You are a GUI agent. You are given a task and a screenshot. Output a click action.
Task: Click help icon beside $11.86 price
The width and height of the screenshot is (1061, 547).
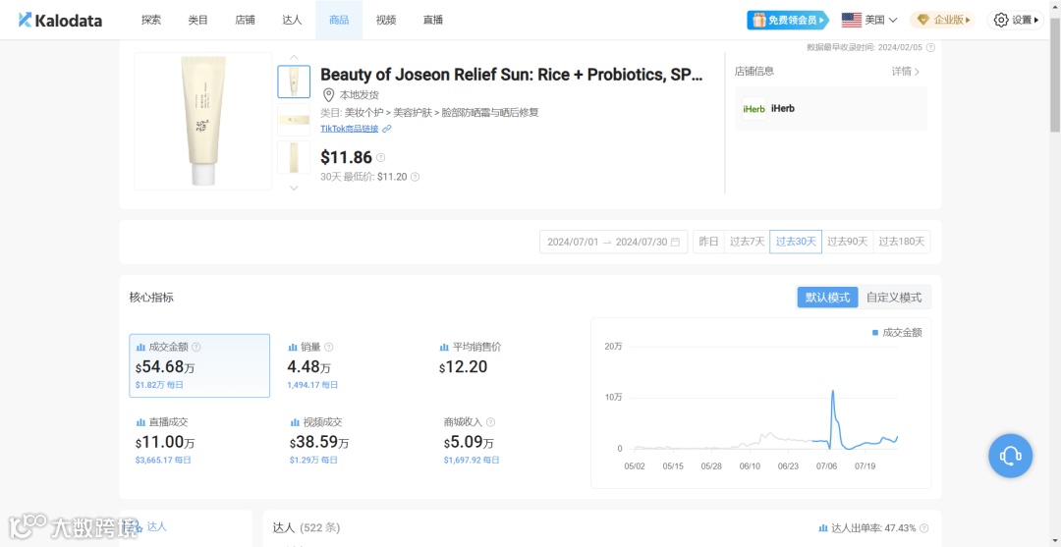tap(380, 157)
